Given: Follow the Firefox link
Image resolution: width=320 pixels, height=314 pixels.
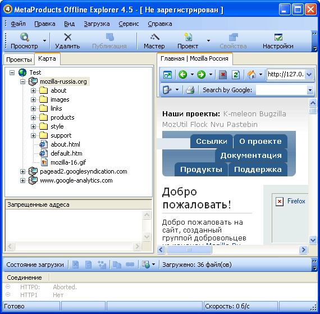Looking at the screenshot, I should click(296, 201).
